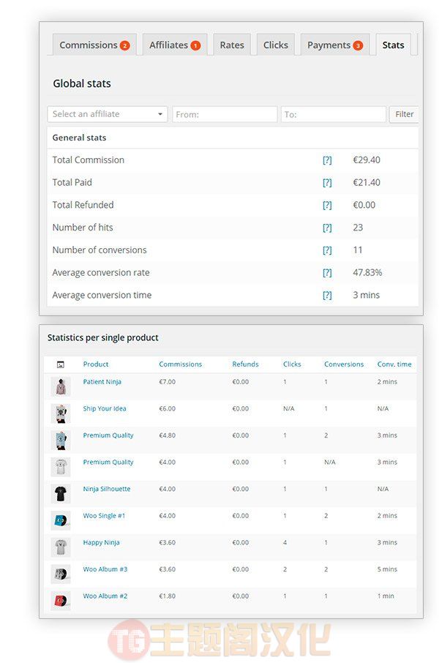The width and height of the screenshot is (439, 663).
Task: Open the Affiliates tab
Action: pos(175,45)
